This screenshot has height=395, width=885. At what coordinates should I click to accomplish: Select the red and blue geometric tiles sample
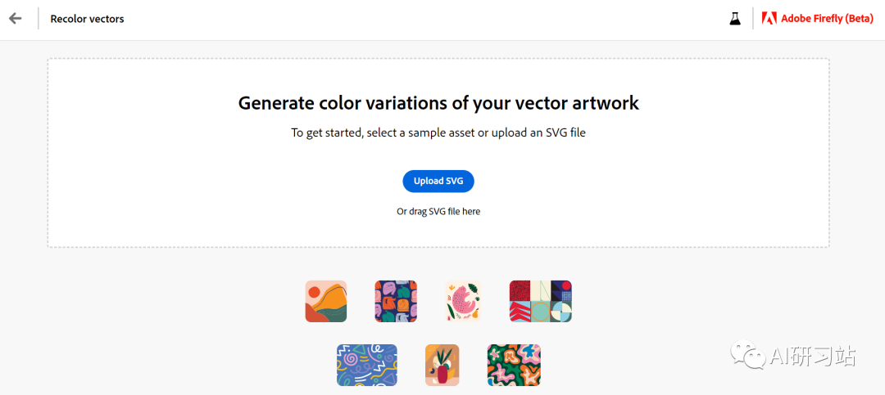point(541,302)
